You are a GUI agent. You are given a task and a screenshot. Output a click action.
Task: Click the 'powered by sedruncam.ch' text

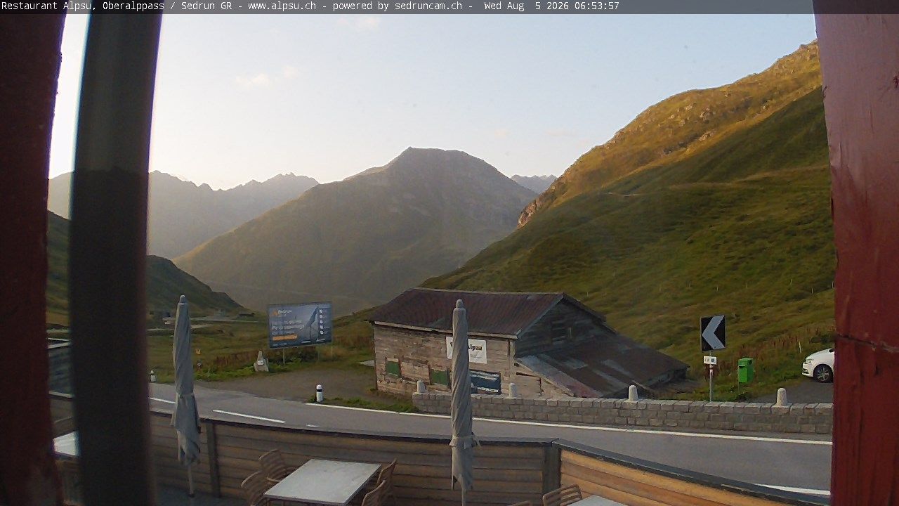pos(398,6)
